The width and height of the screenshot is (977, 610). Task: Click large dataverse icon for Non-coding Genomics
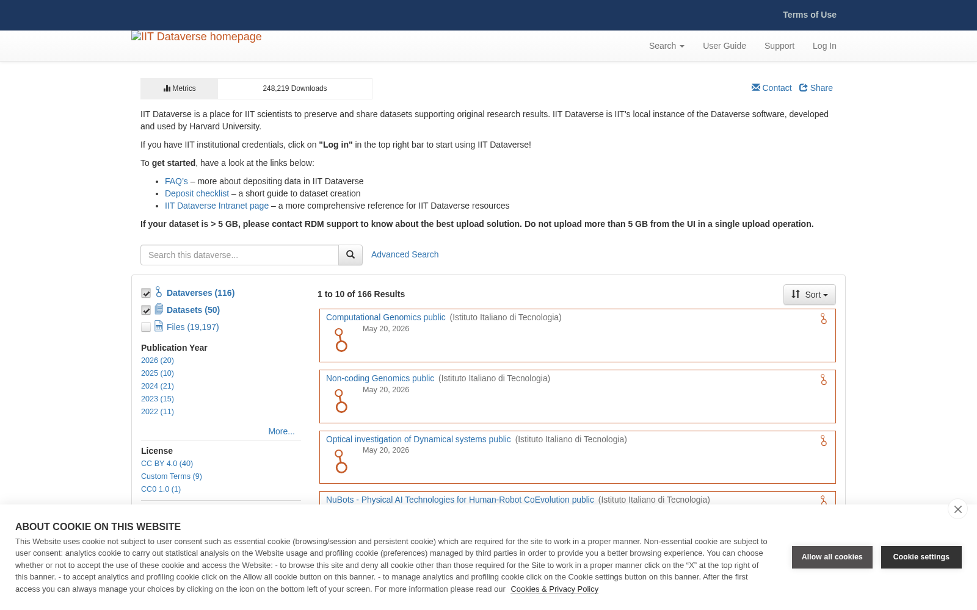(x=341, y=401)
